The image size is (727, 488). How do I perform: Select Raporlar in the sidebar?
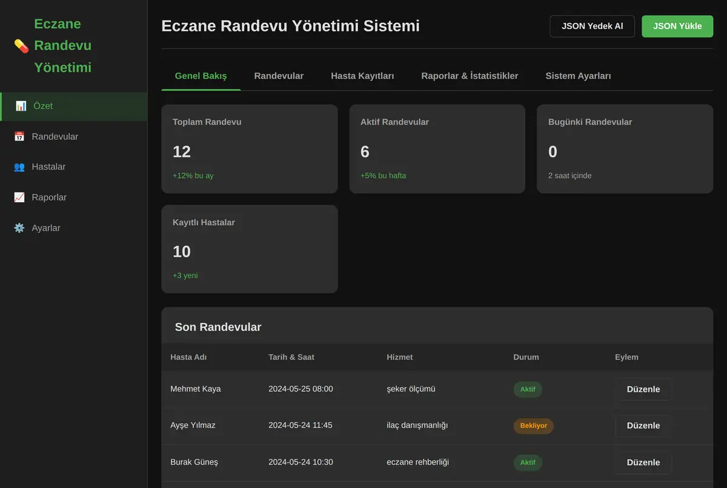(73, 197)
